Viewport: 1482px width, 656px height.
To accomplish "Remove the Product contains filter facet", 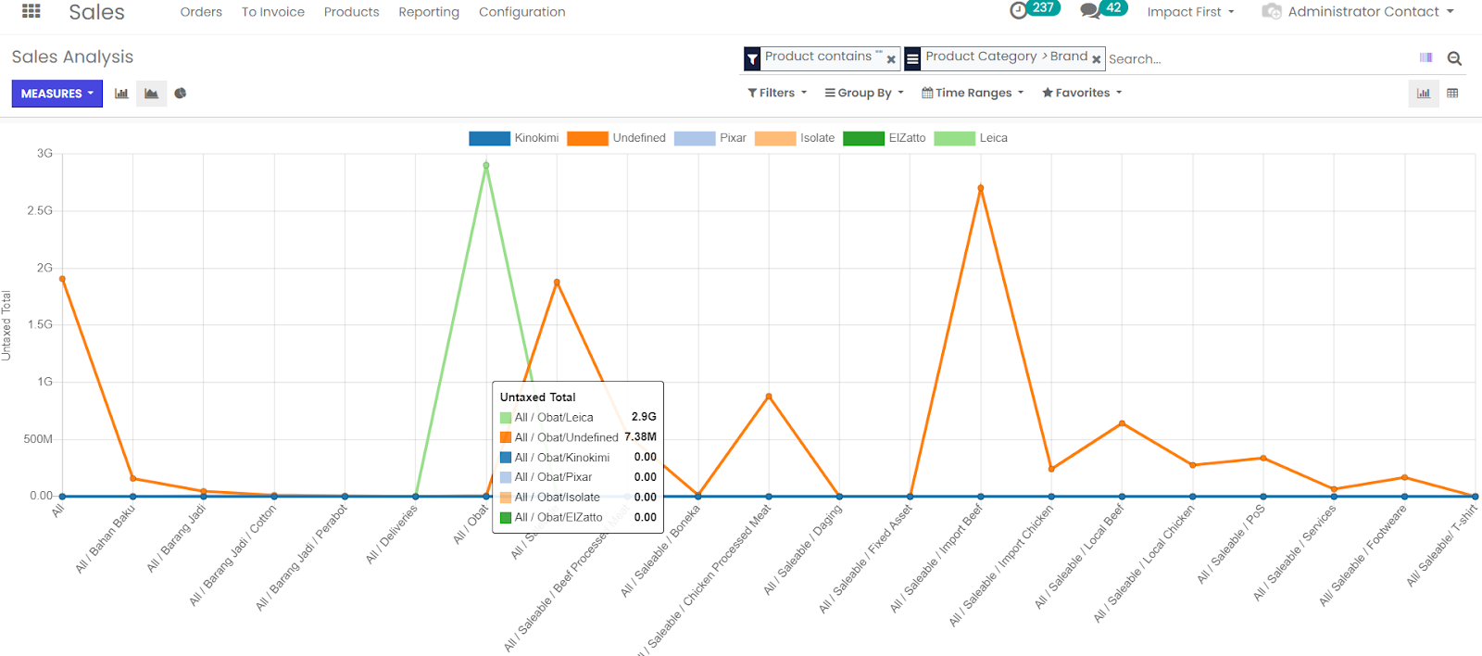I will coord(891,59).
